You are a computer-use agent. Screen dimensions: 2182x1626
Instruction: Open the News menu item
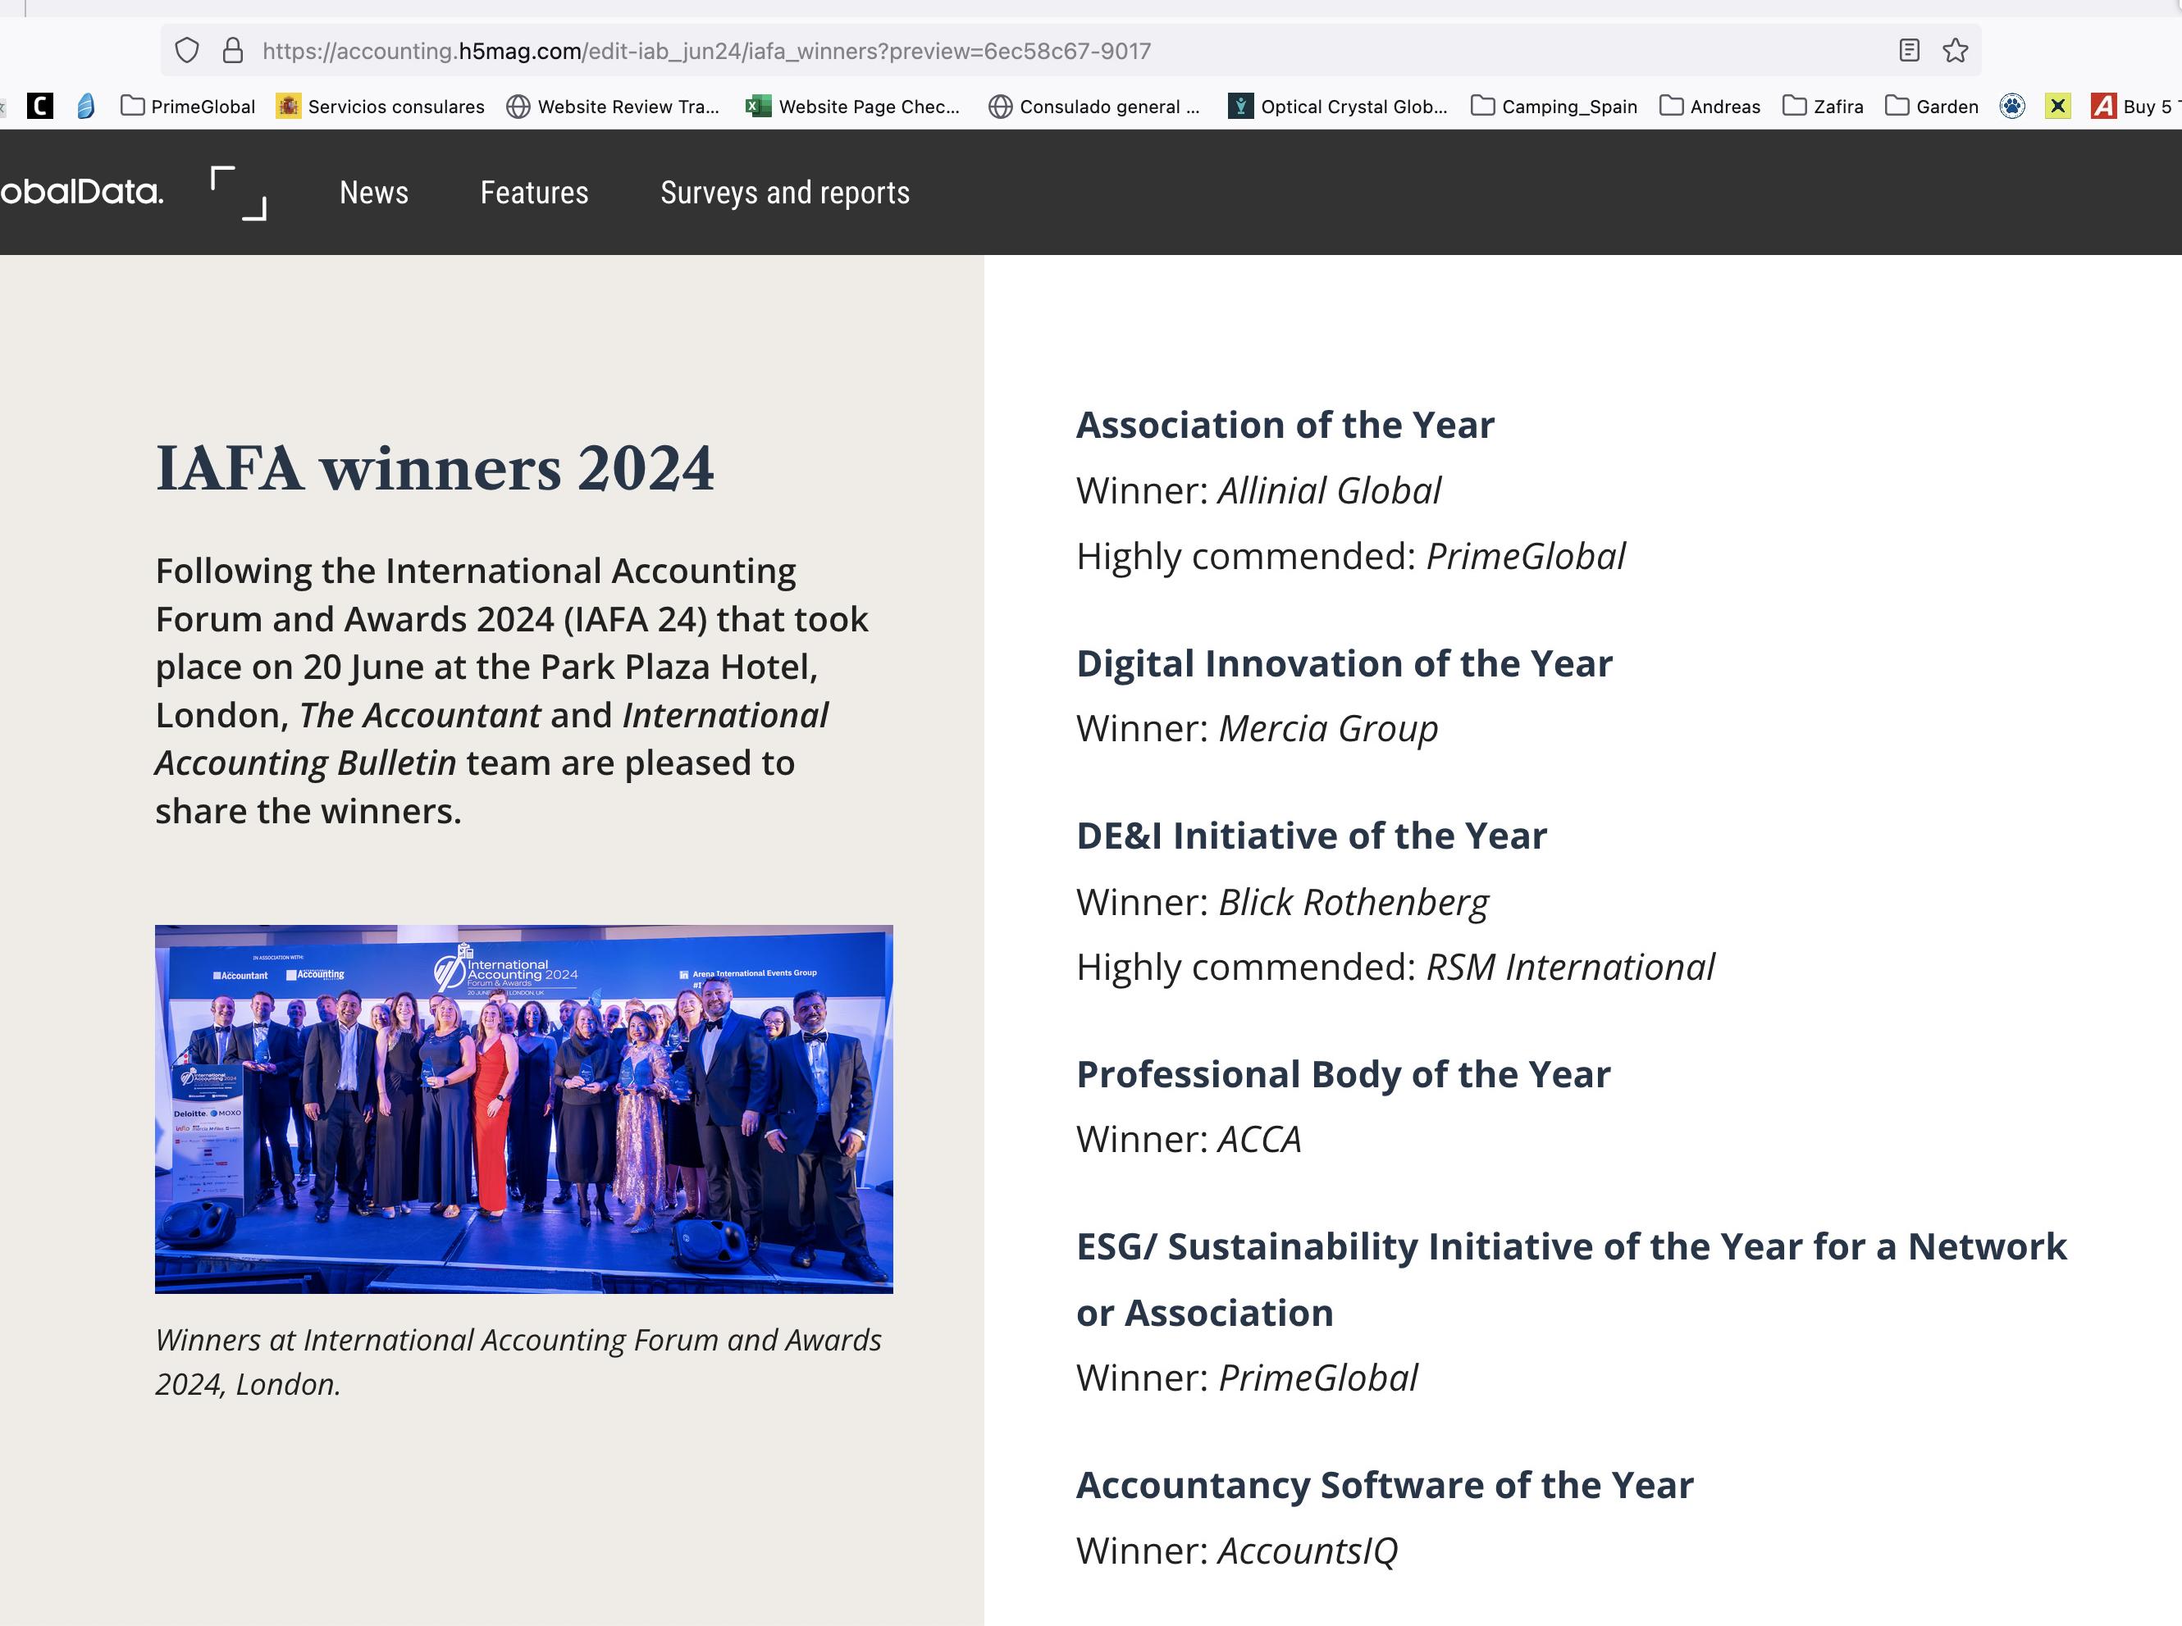374,193
